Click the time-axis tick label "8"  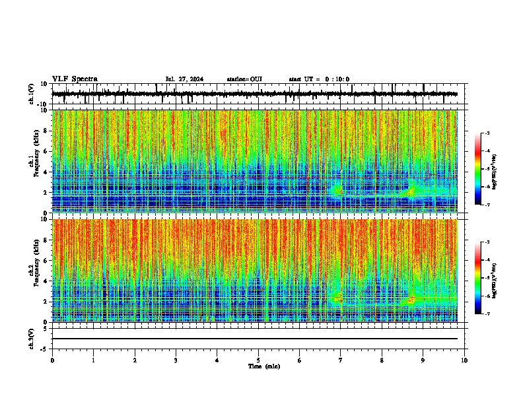coord(382,360)
